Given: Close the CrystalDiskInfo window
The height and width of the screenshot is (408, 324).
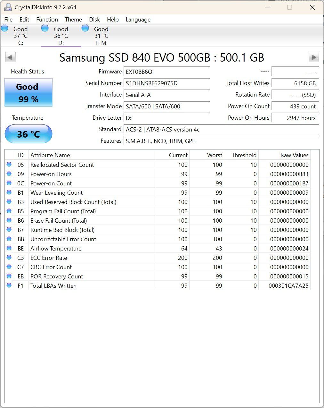Looking at the screenshot, I should point(312,7).
